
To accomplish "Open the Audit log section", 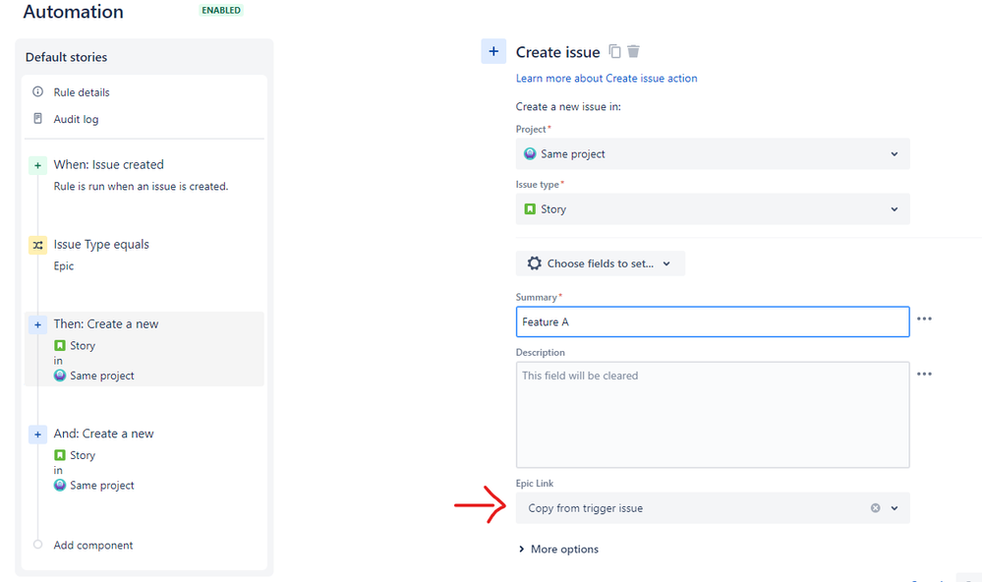I will (76, 119).
